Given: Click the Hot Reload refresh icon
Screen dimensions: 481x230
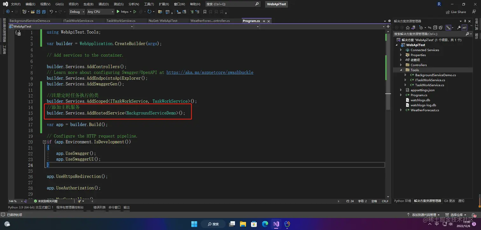Looking at the screenshot, I should tap(149, 12).
